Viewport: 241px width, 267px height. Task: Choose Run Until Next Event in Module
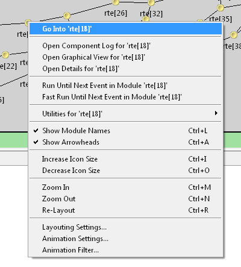click(125, 86)
